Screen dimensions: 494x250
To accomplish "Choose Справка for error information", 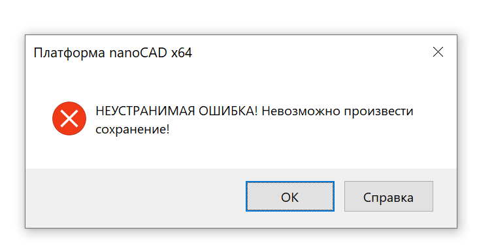I will point(388,197).
